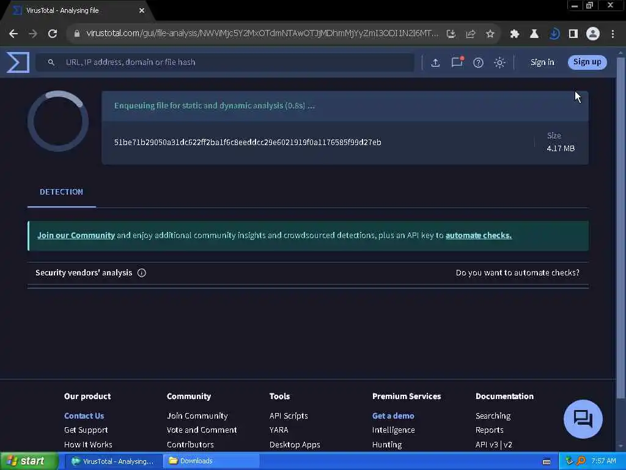Open How It Works footer link
The width and height of the screenshot is (626, 470).
88,444
